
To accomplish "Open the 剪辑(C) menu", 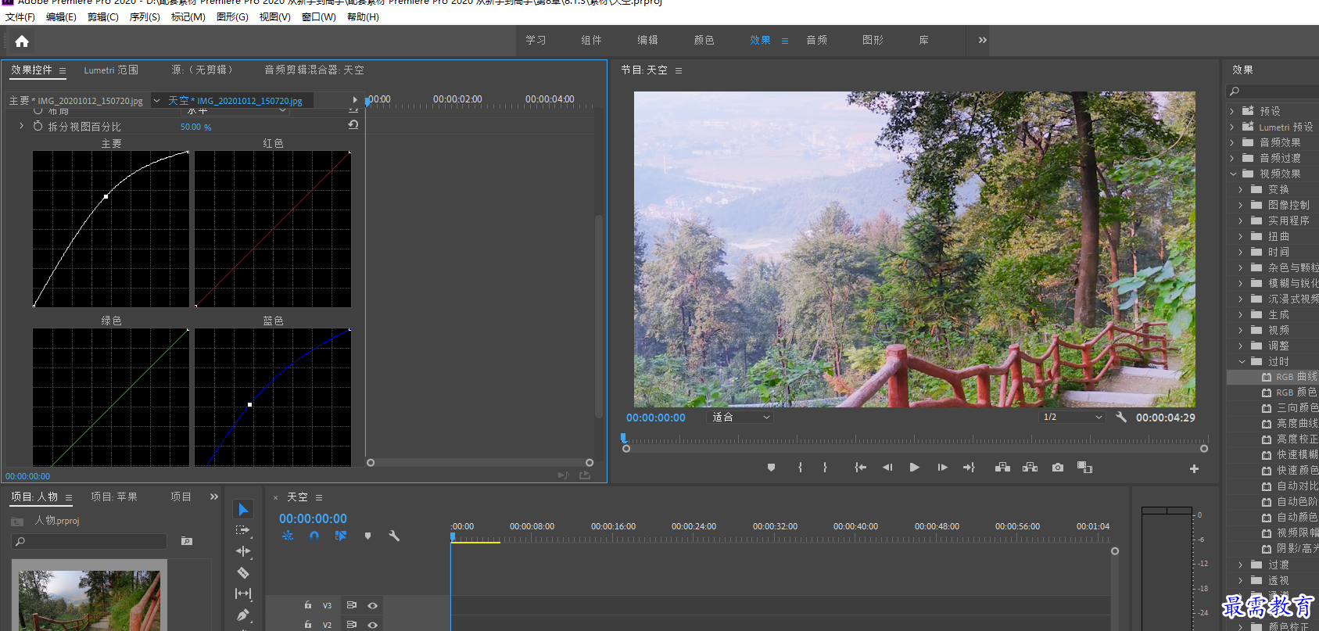I will click(103, 17).
